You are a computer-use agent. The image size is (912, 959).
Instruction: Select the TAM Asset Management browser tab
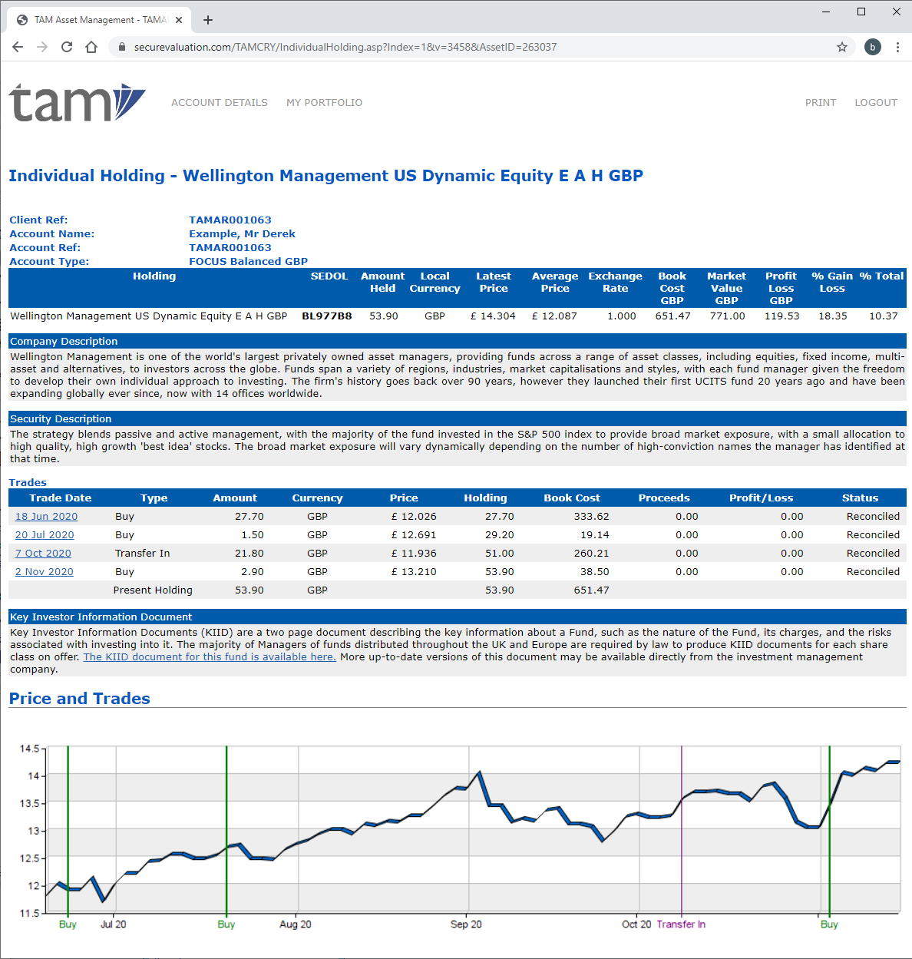[x=98, y=20]
